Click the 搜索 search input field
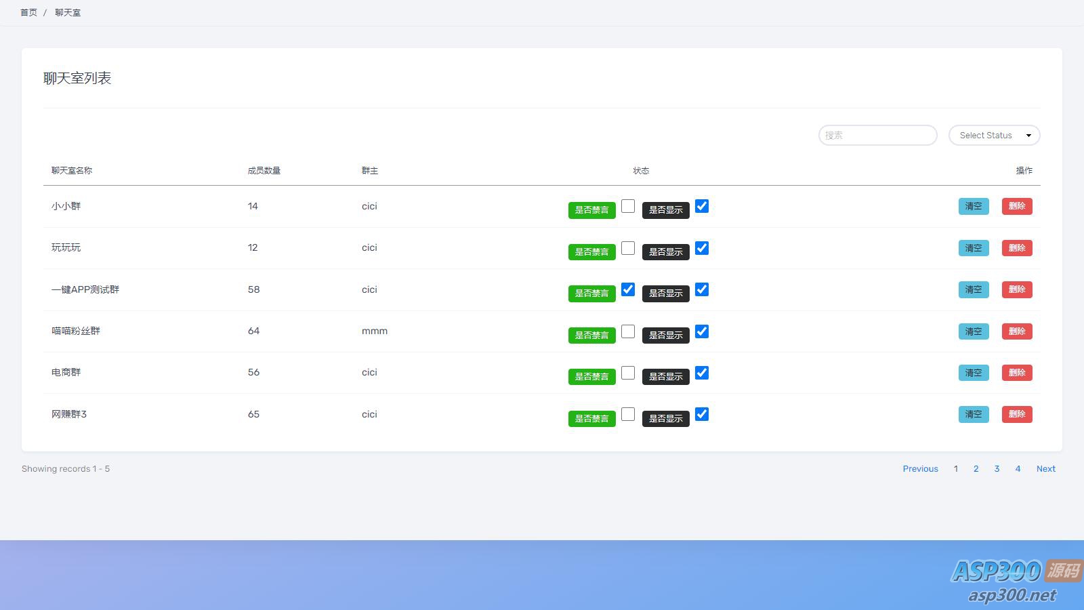The width and height of the screenshot is (1084, 610). [x=877, y=136]
